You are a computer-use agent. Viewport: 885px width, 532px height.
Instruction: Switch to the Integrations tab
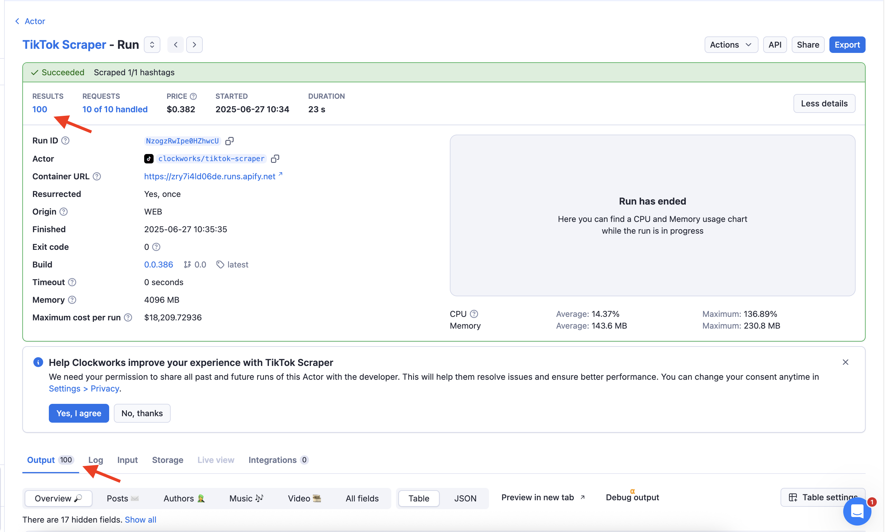[278, 460]
